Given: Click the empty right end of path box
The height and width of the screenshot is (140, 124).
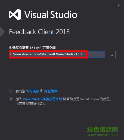Looking at the screenshot, I should 96,54.
